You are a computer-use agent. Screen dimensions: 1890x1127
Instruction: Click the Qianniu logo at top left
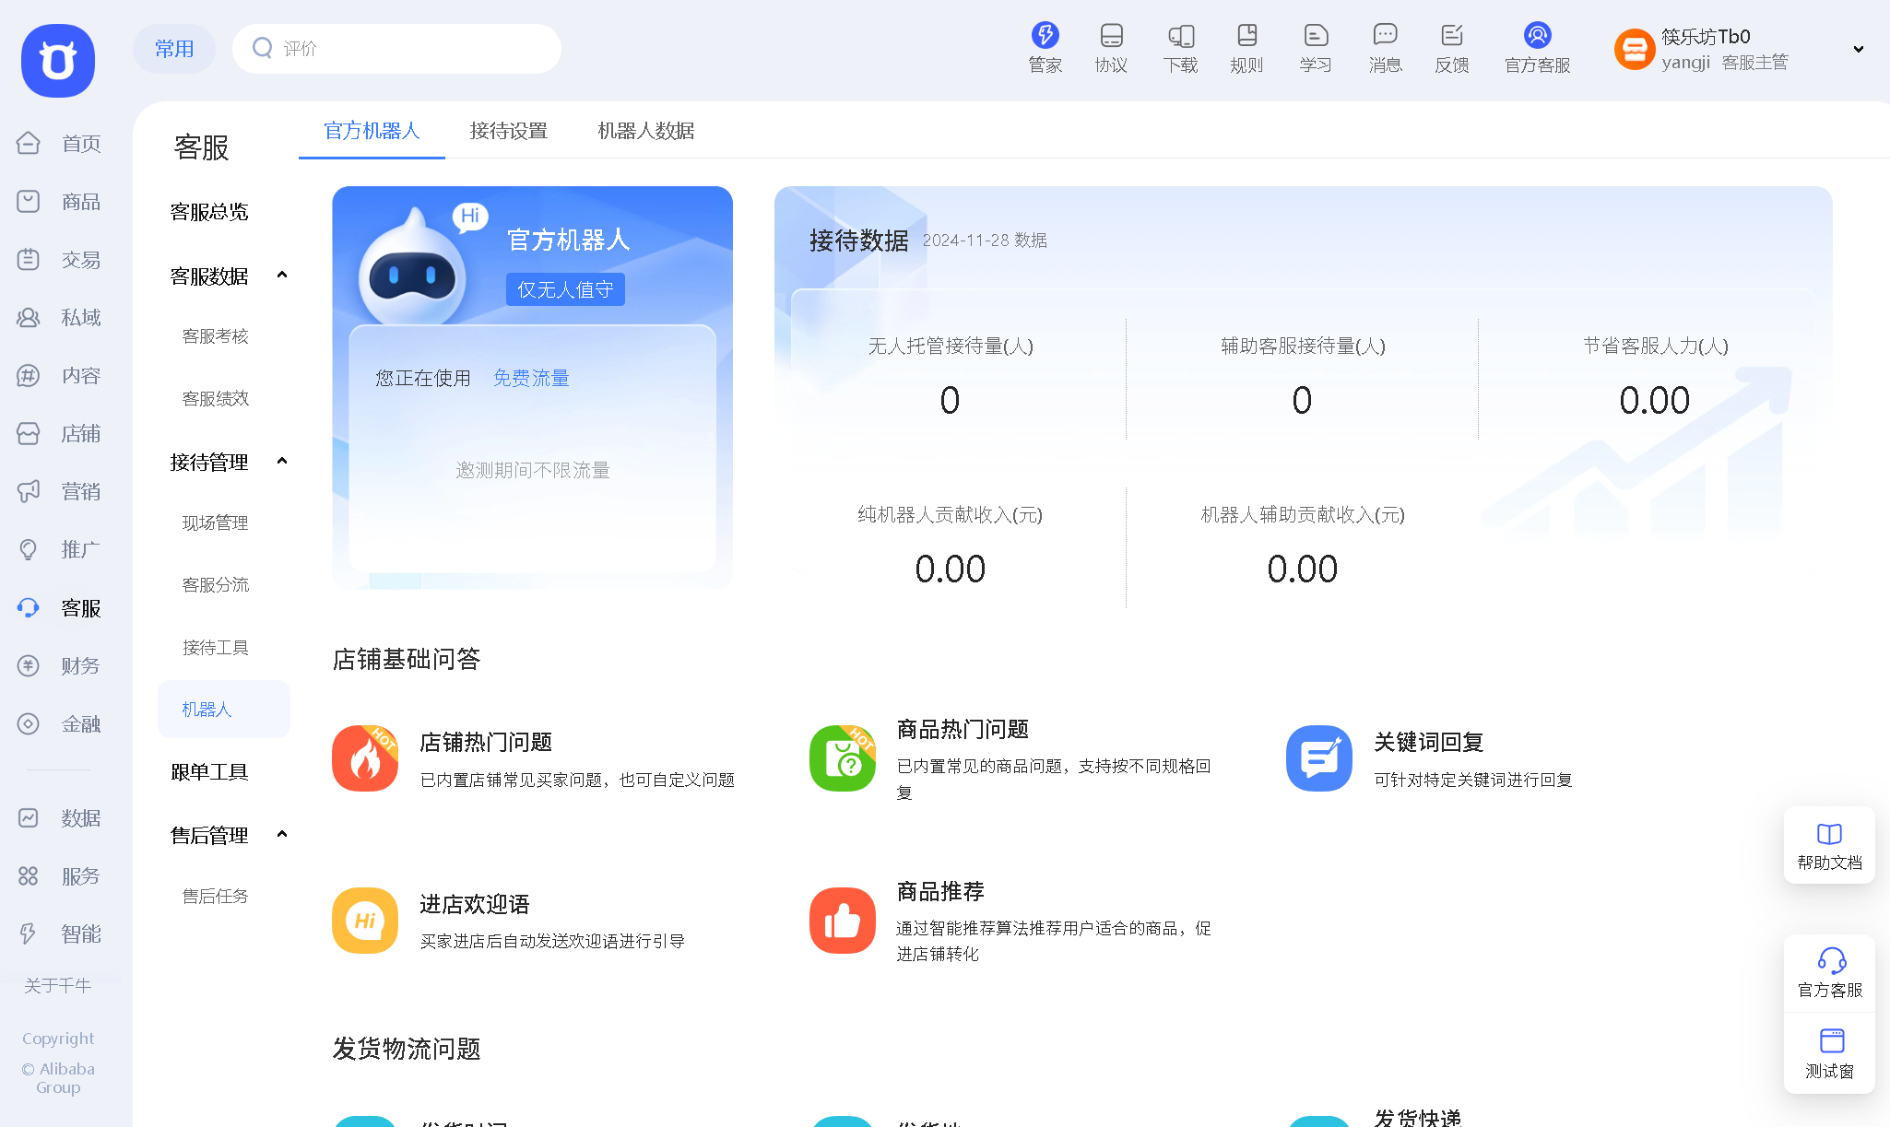[x=58, y=61]
